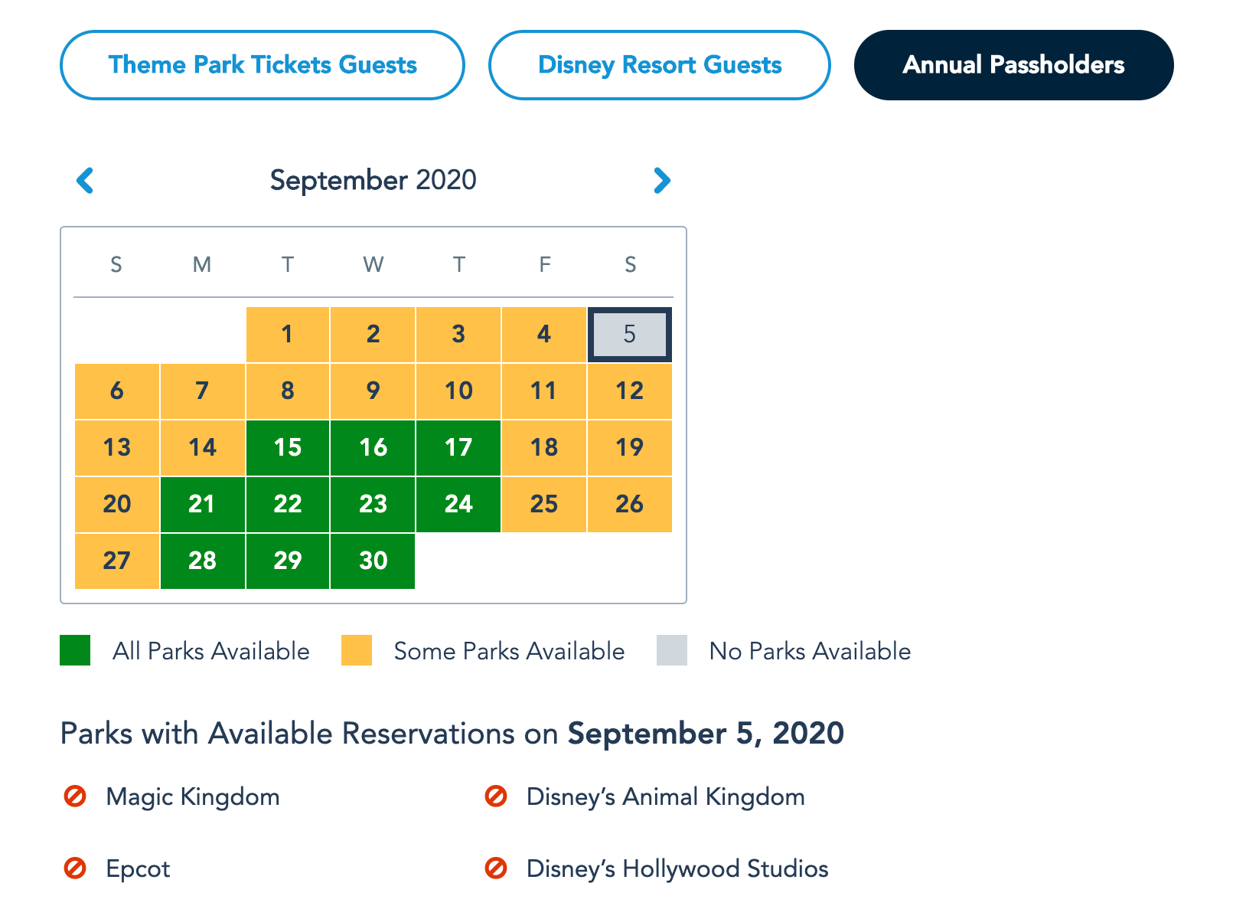Choose September 1 on the calendar
The image size is (1246, 919).
(x=288, y=335)
